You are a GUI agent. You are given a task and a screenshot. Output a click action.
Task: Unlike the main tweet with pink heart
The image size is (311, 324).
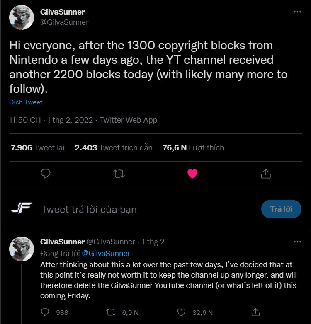click(x=192, y=174)
